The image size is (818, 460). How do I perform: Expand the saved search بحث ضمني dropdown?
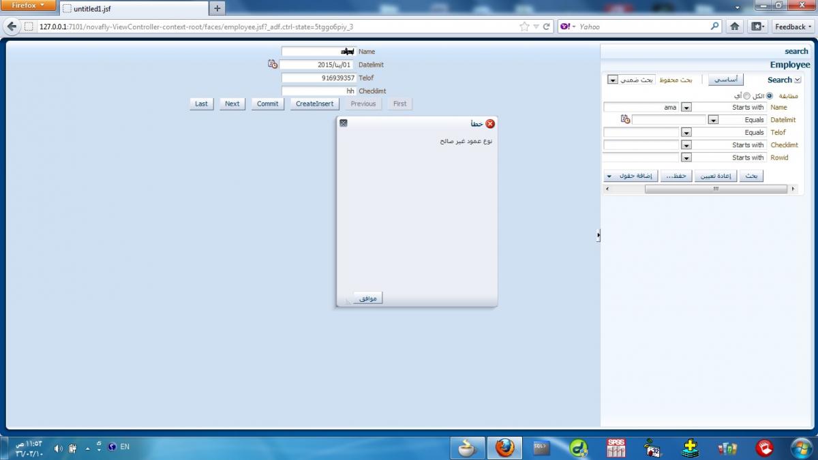612,80
